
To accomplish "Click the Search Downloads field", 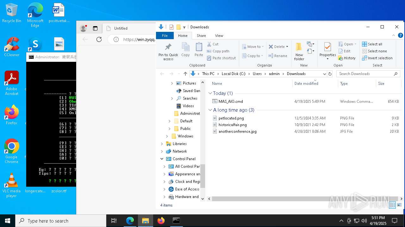I will (x=368, y=74).
